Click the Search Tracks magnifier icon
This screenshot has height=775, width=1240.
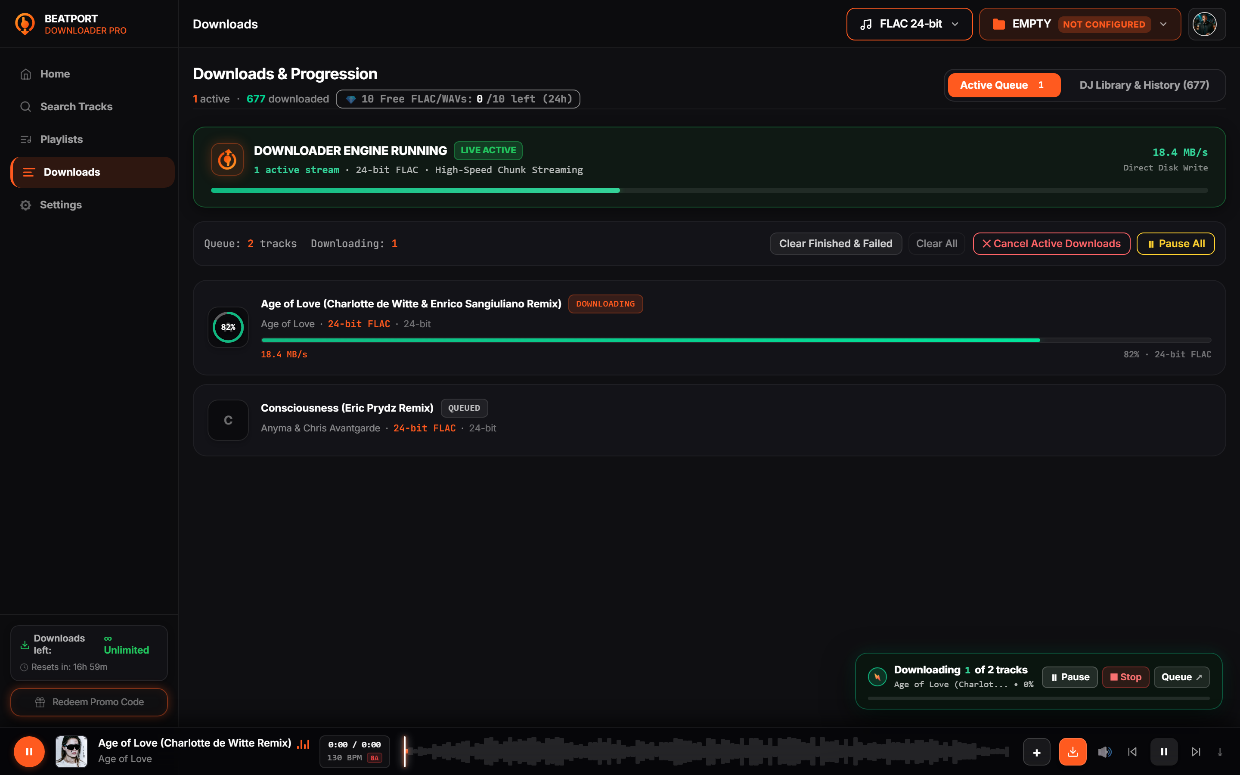(x=26, y=107)
